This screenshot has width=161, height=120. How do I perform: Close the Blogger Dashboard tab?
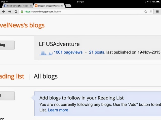tap(62, 6)
